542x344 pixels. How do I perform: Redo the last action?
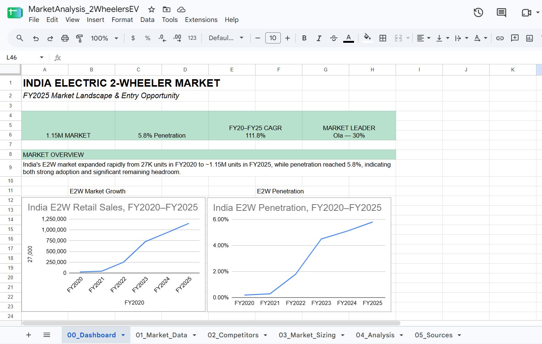50,38
